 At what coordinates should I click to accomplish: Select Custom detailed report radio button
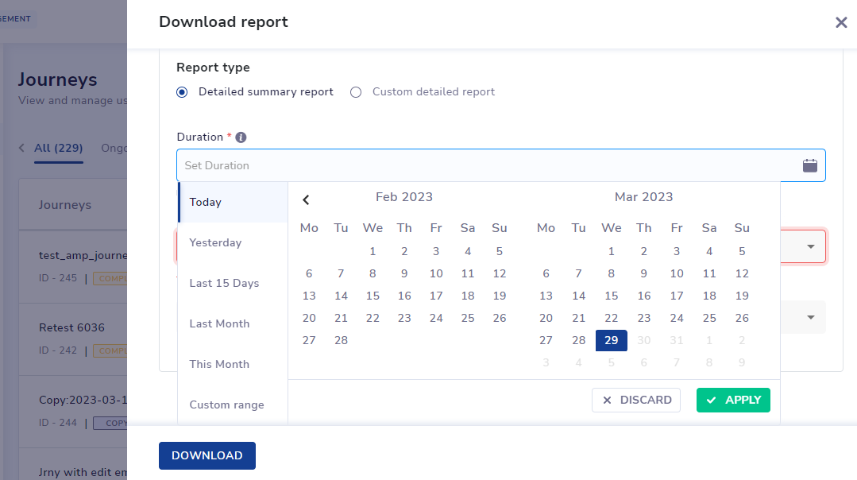(x=356, y=92)
